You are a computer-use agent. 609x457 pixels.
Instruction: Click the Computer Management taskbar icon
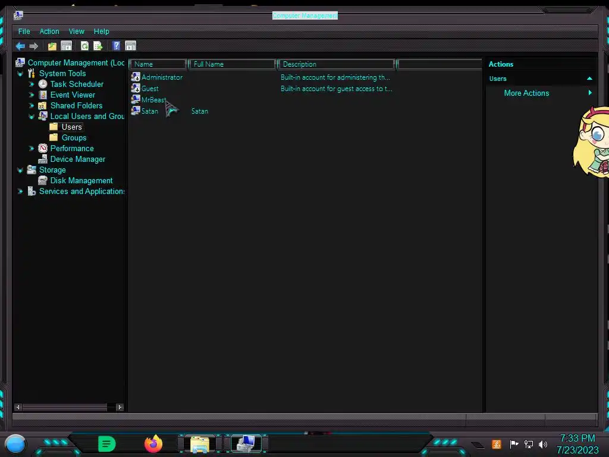(246, 444)
